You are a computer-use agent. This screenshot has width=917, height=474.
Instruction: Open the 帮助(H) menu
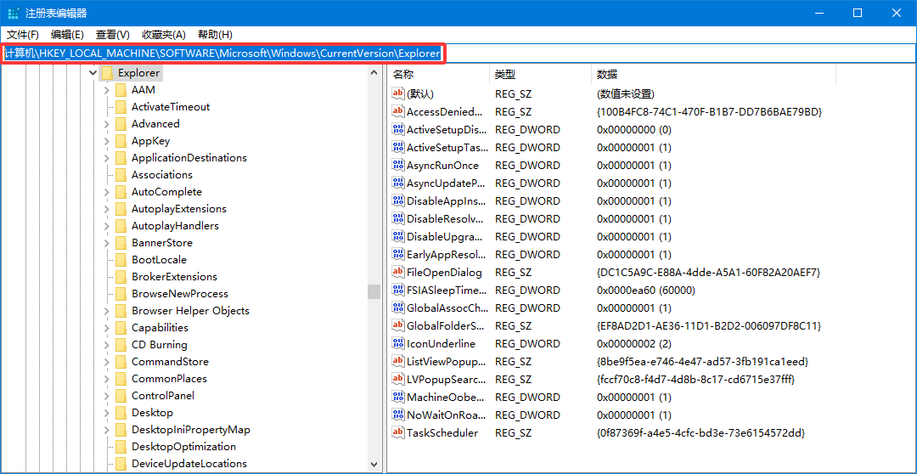click(x=215, y=35)
